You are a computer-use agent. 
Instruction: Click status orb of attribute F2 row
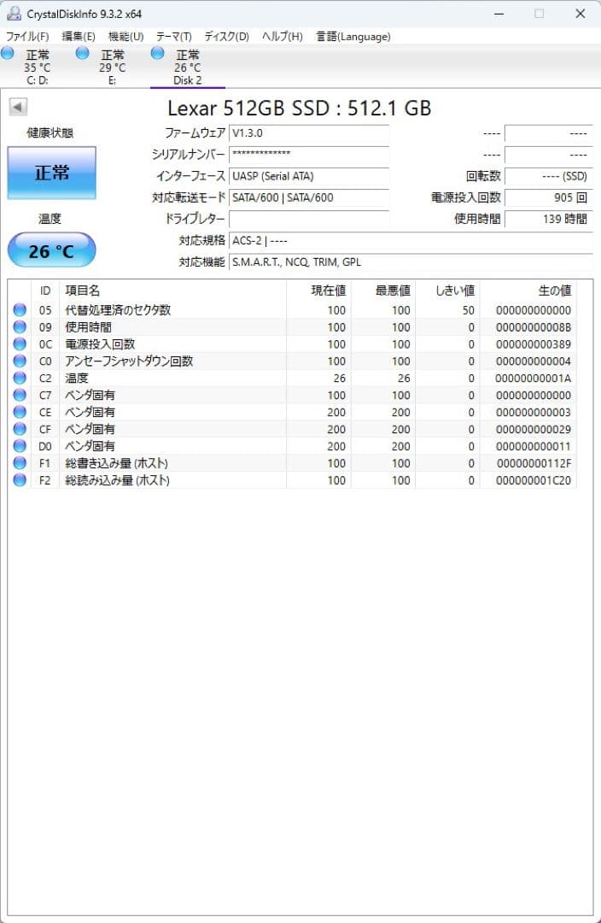[x=20, y=480]
